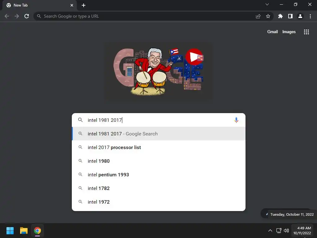This screenshot has height=238, width=317.
Task: Play the Google Doodle video
Action: [x=193, y=57]
